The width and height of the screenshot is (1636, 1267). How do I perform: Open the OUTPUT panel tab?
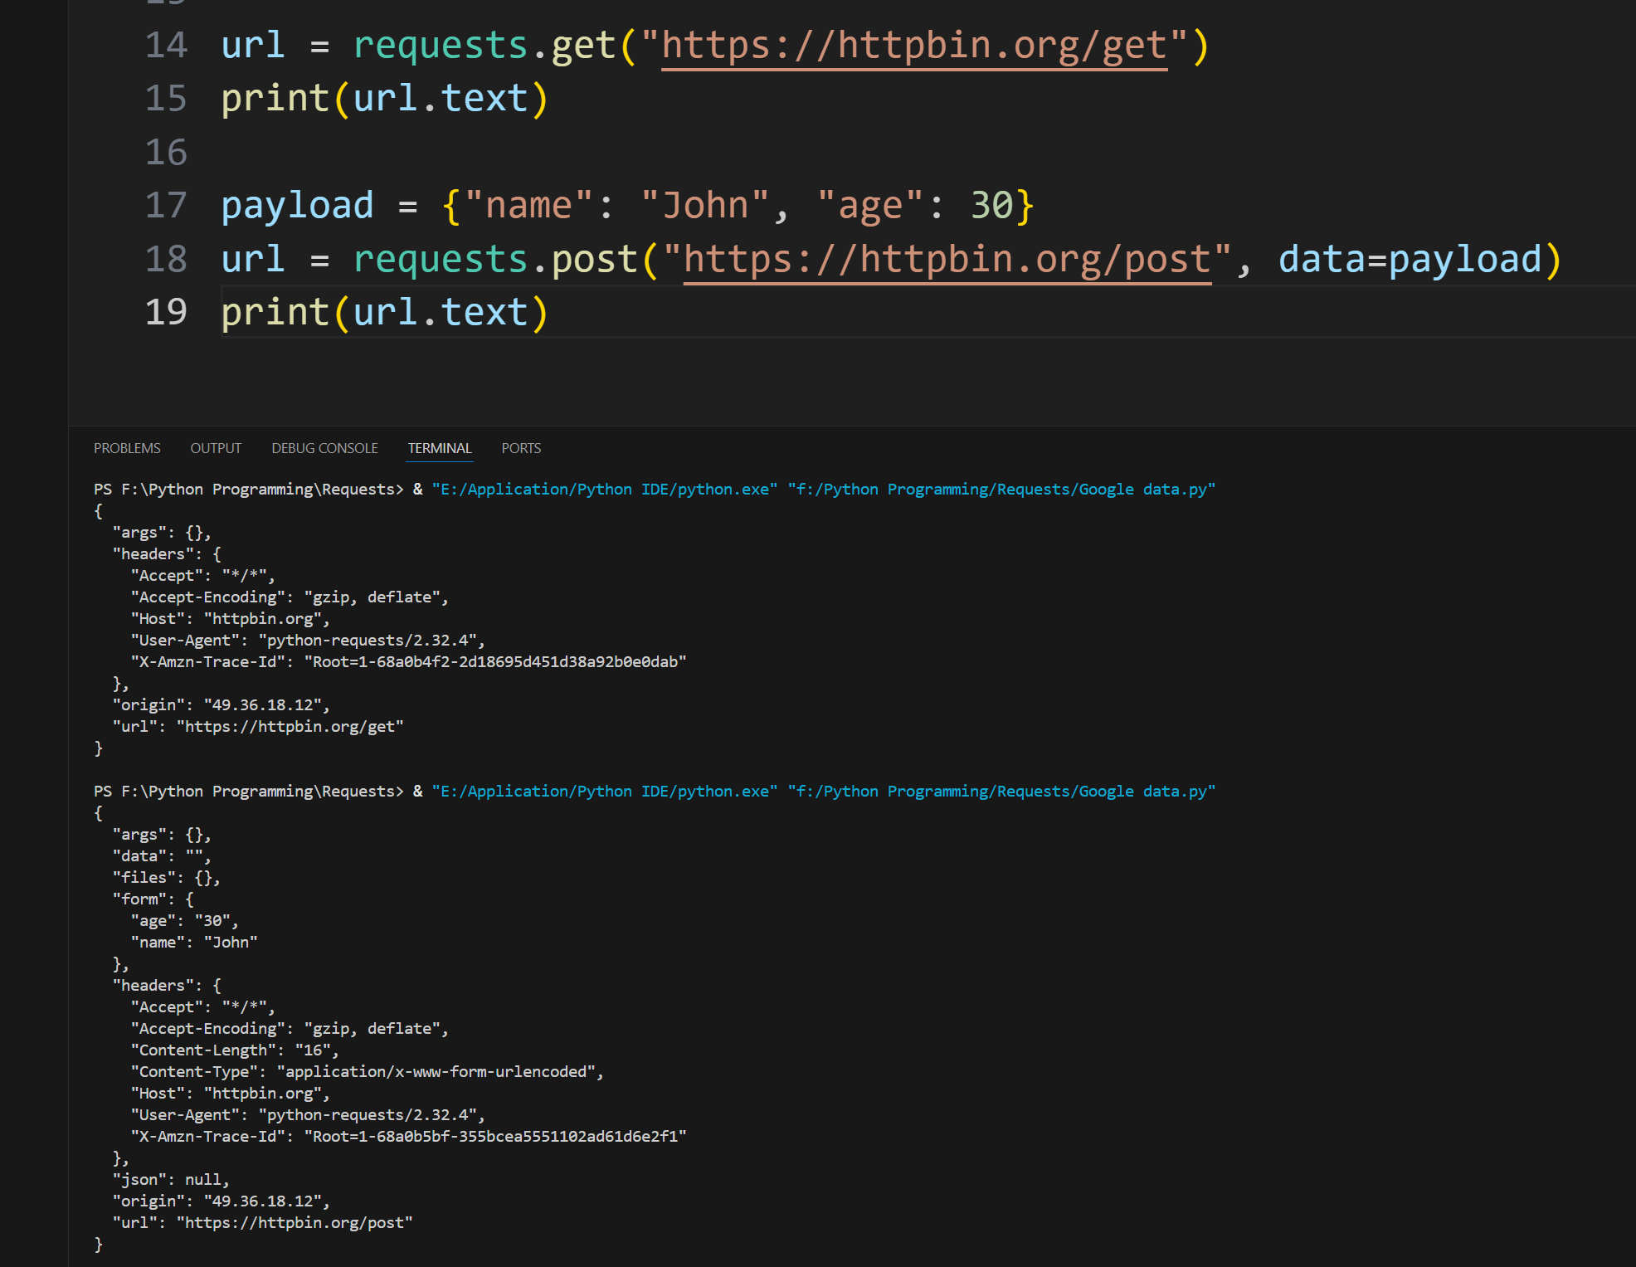[216, 448]
